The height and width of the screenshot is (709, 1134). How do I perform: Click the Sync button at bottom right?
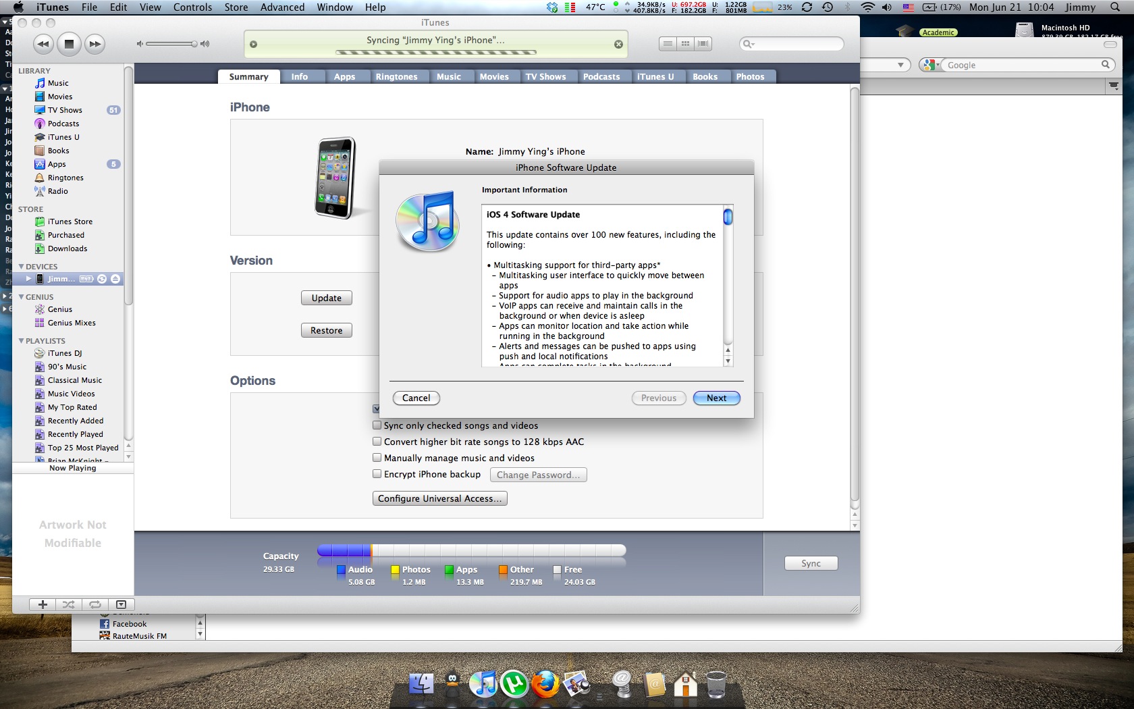tap(811, 563)
